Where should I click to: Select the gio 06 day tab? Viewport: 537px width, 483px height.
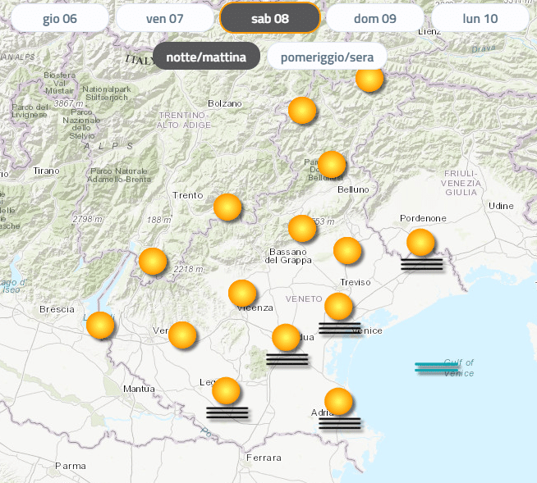click(x=60, y=18)
